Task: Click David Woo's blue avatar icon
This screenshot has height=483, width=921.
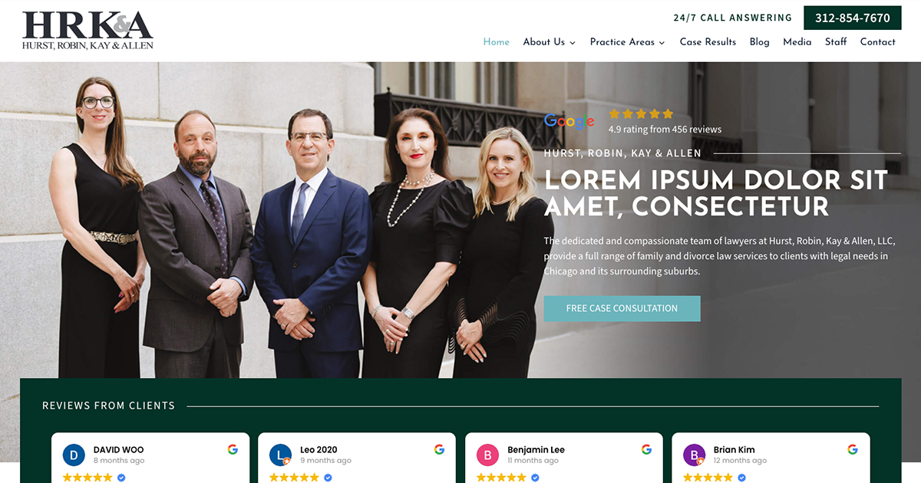Action: 74,455
